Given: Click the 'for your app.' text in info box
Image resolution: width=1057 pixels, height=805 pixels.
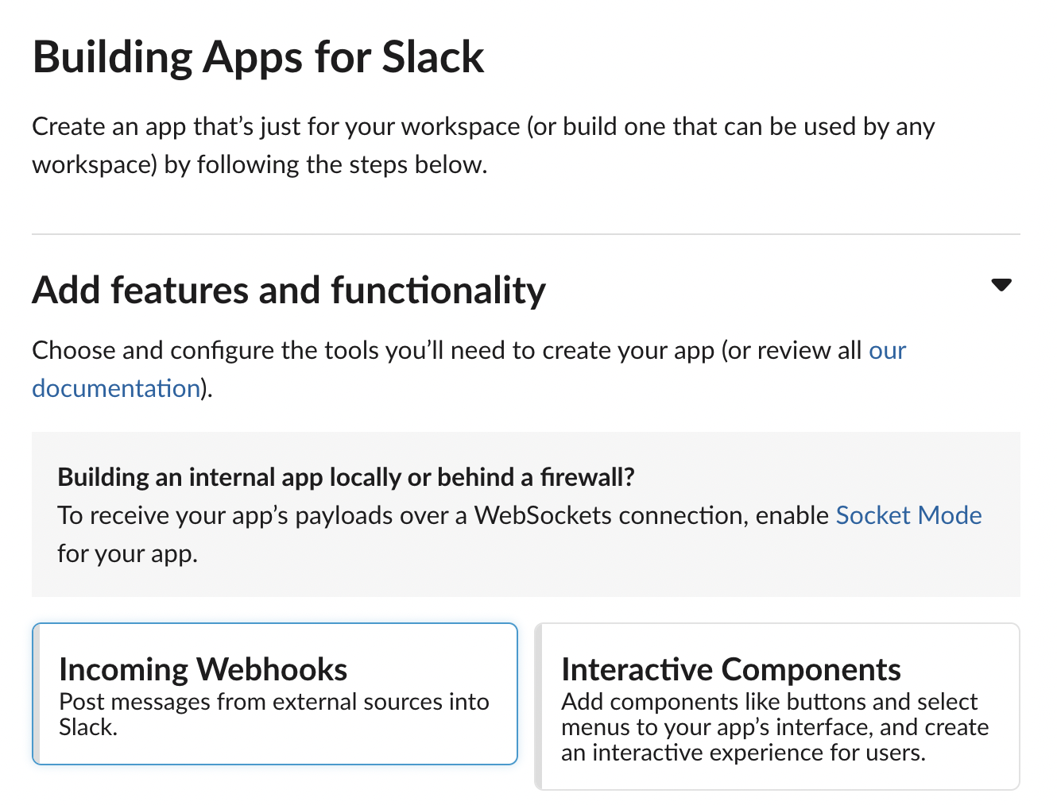Looking at the screenshot, I should 127,553.
